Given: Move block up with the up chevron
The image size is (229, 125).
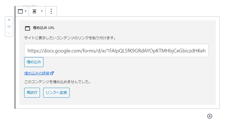Looking at the screenshot, I should 9,20.
